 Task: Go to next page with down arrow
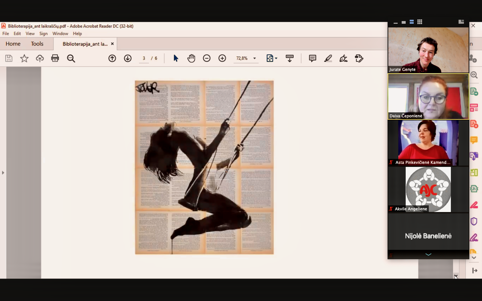point(128,59)
